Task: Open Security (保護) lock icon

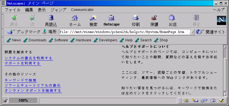Action: coord(154,18)
